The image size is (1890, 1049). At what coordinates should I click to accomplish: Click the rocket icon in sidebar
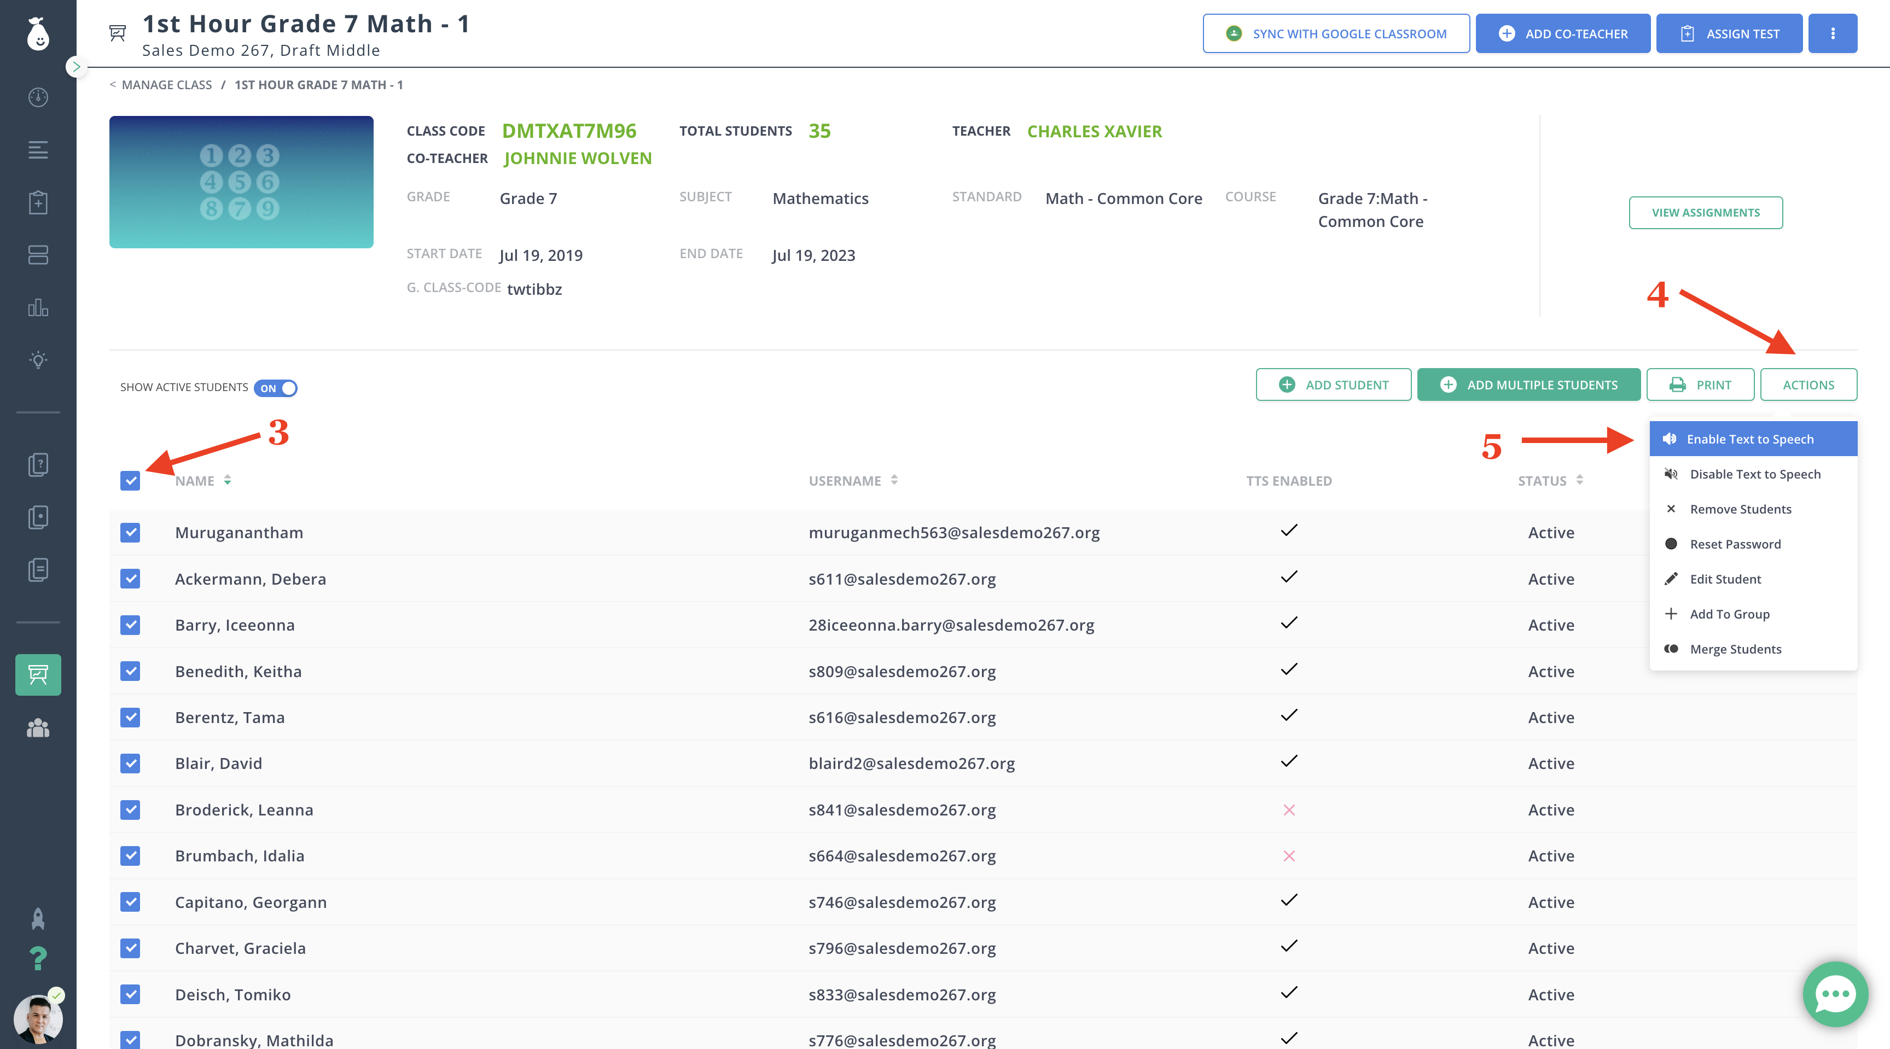pyautogui.click(x=38, y=918)
